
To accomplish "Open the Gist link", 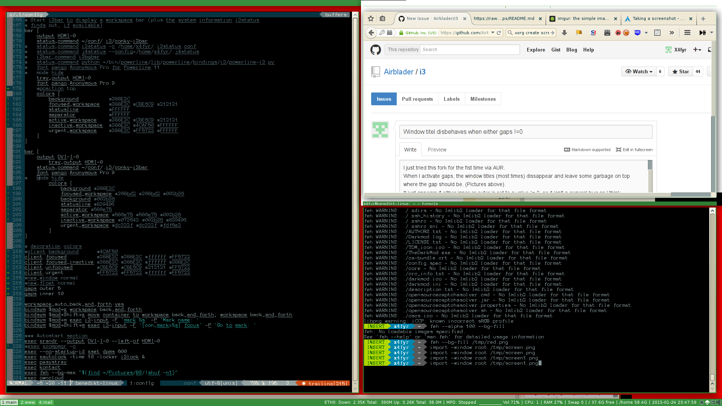I will click(x=556, y=50).
